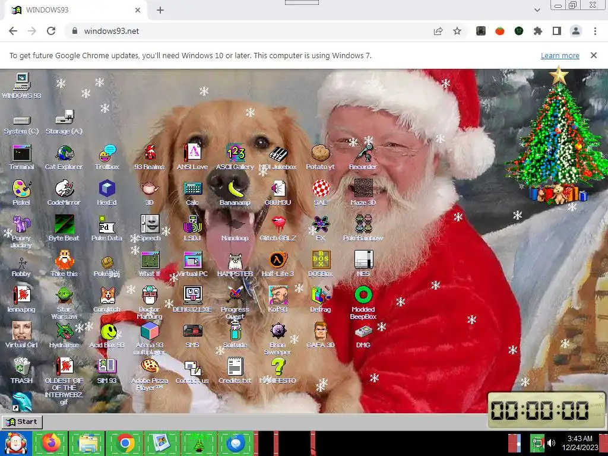
Task: Open the 93 Realms icon
Action: coord(150,157)
